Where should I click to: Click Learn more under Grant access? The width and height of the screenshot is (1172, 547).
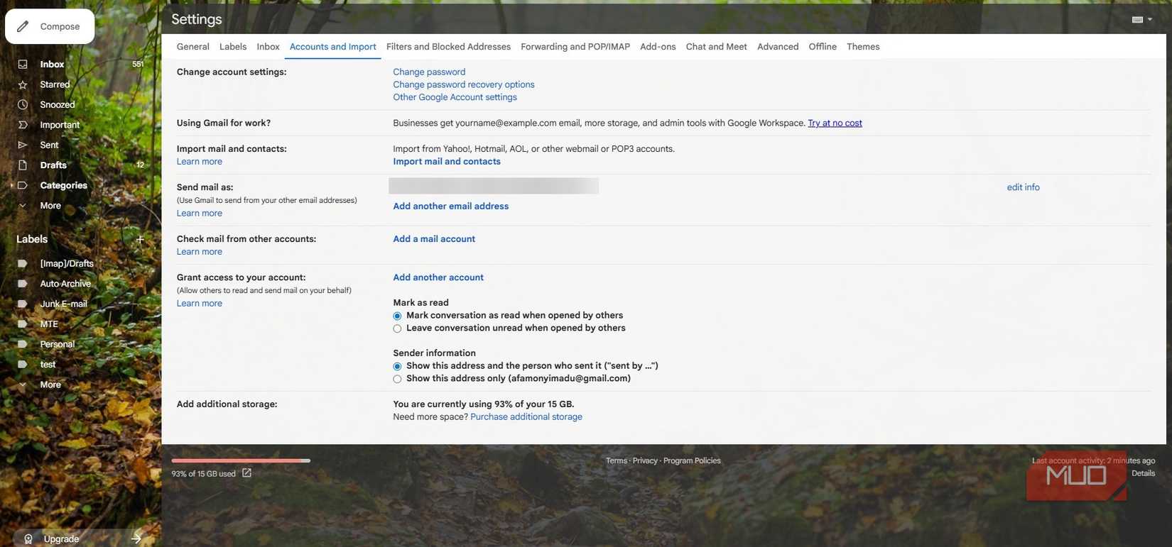point(200,304)
